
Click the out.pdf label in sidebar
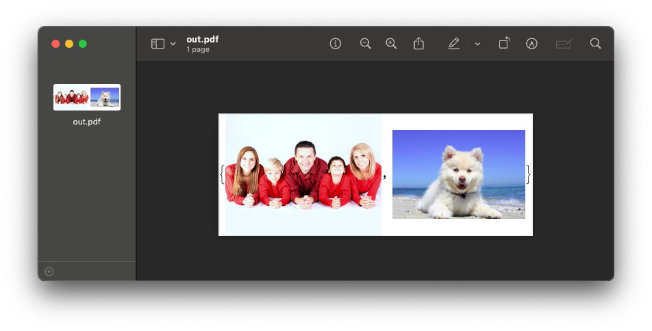(87, 122)
